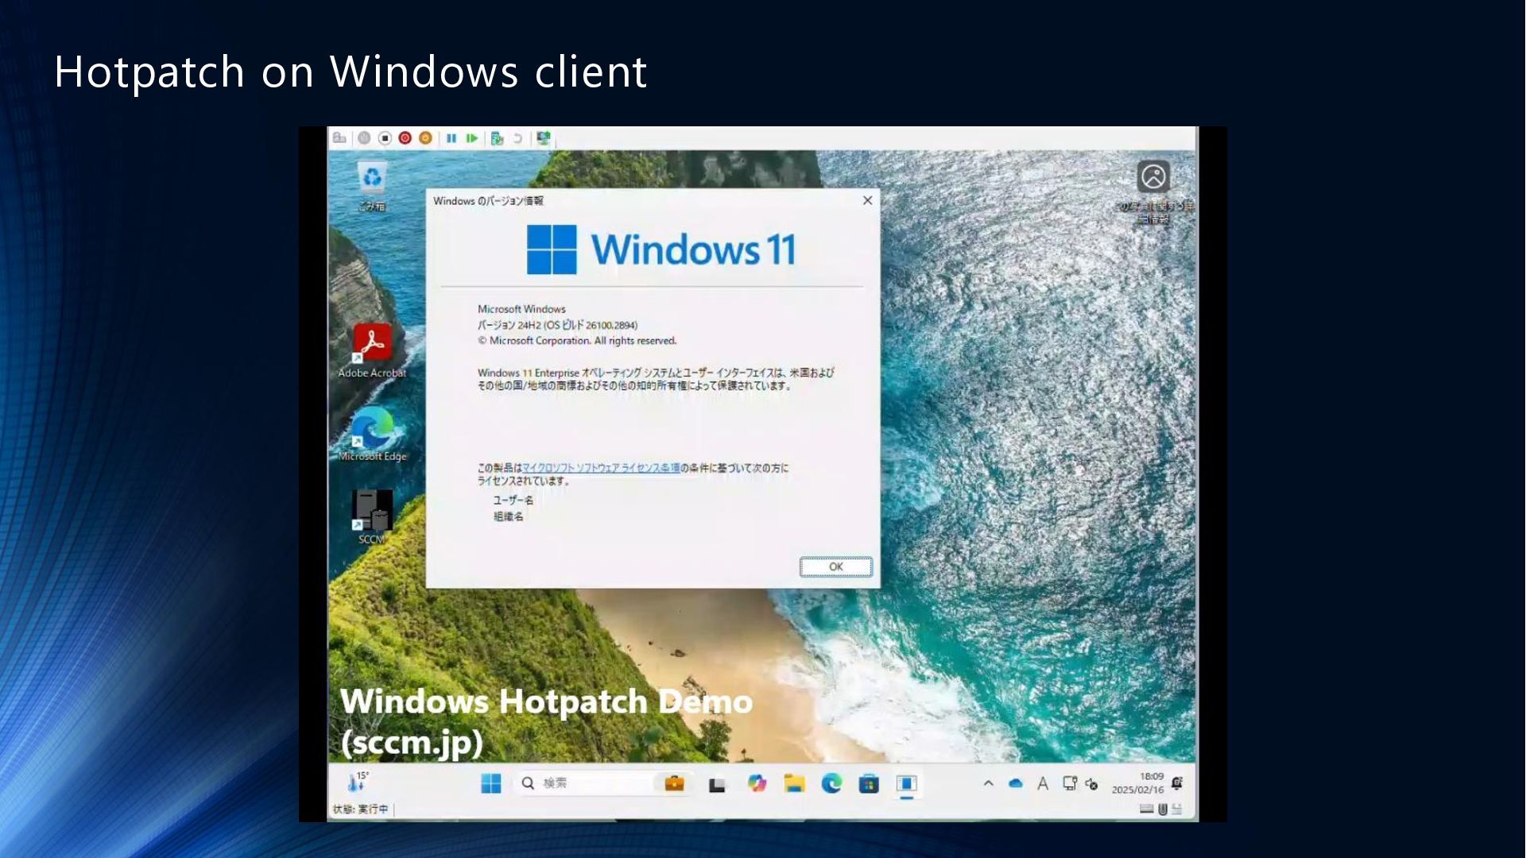
Task: Open Copilot from the taskbar
Action: pos(757,784)
